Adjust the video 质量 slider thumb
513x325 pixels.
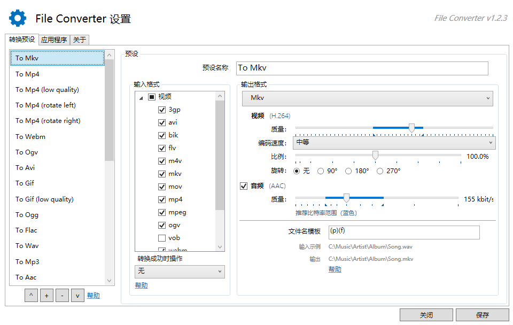[411, 128]
